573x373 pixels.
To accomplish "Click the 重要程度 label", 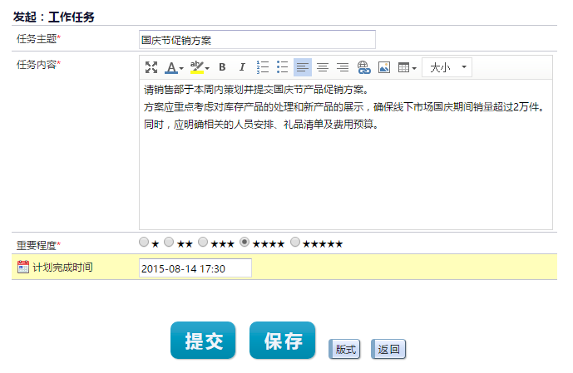I will pyautogui.click(x=38, y=245).
